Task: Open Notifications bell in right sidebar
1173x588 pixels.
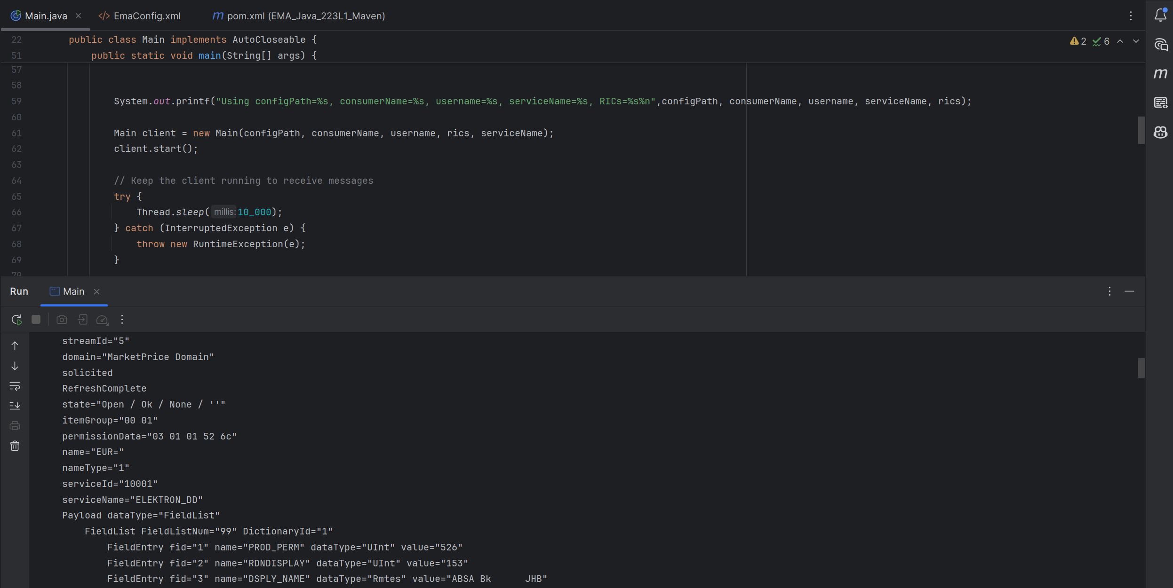Action: coord(1160,16)
